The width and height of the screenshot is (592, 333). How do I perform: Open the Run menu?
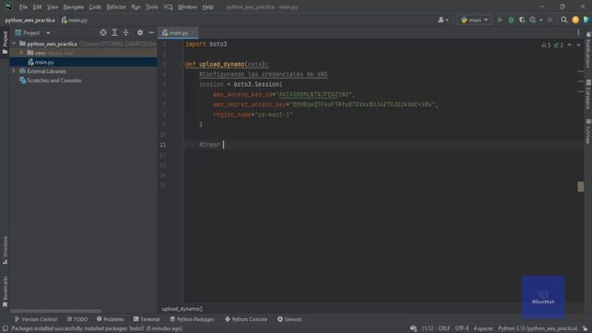point(136,6)
